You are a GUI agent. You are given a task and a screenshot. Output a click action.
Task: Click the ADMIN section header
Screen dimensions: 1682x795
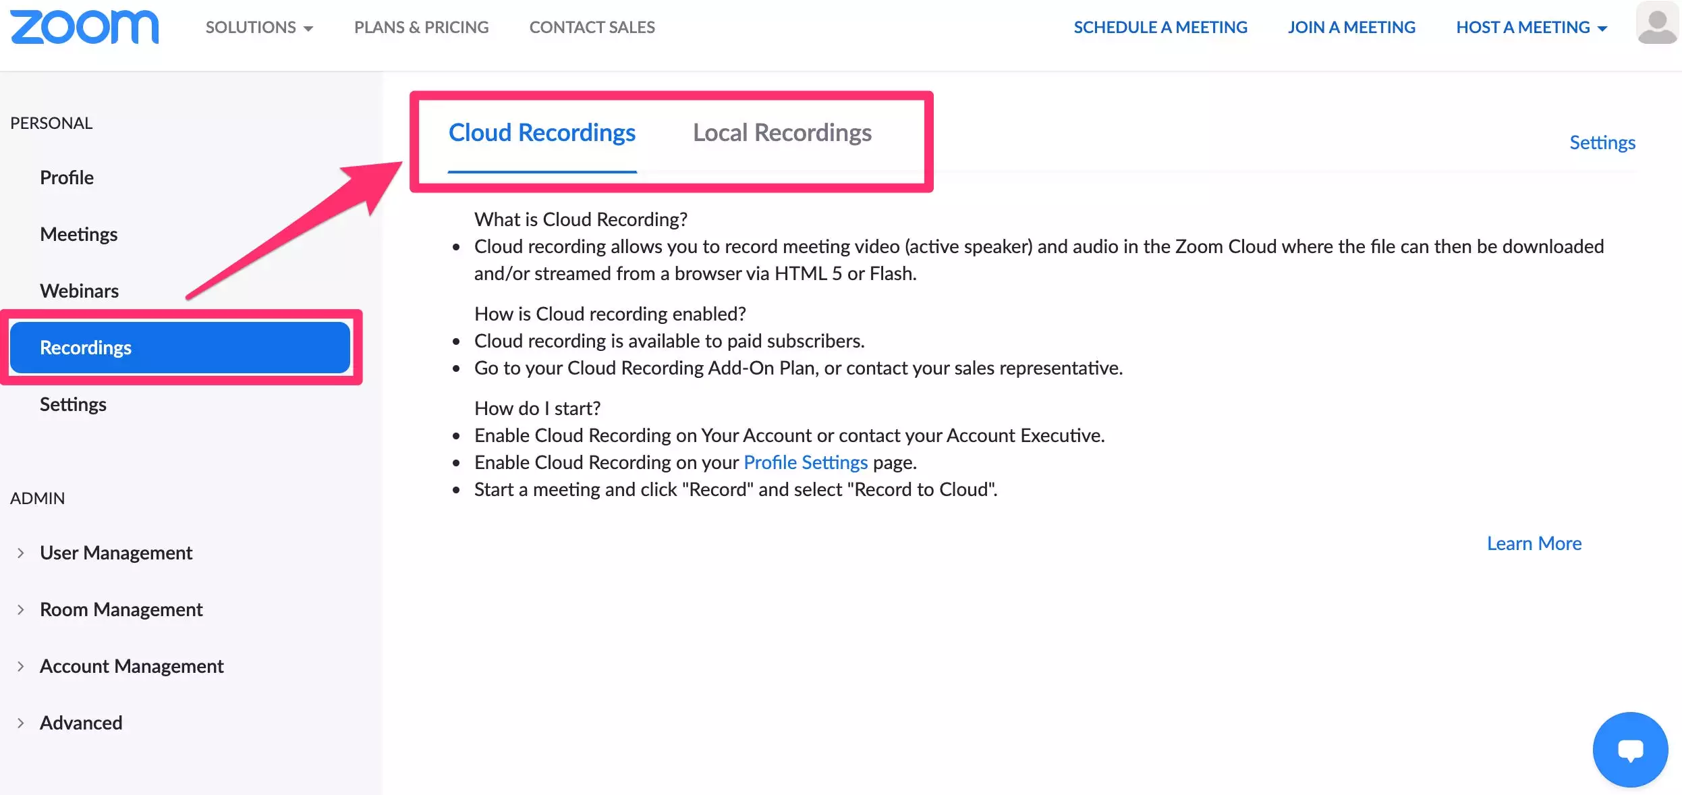tap(38, 498)
